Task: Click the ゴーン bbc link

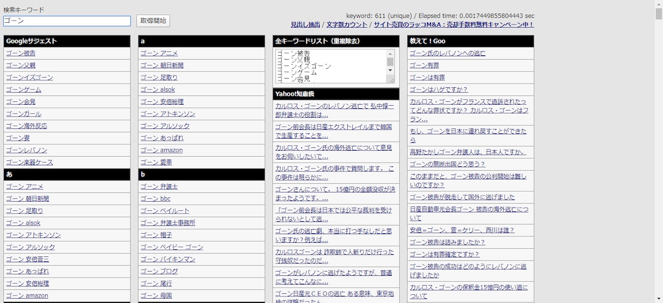Action: [x=155, y=199]
